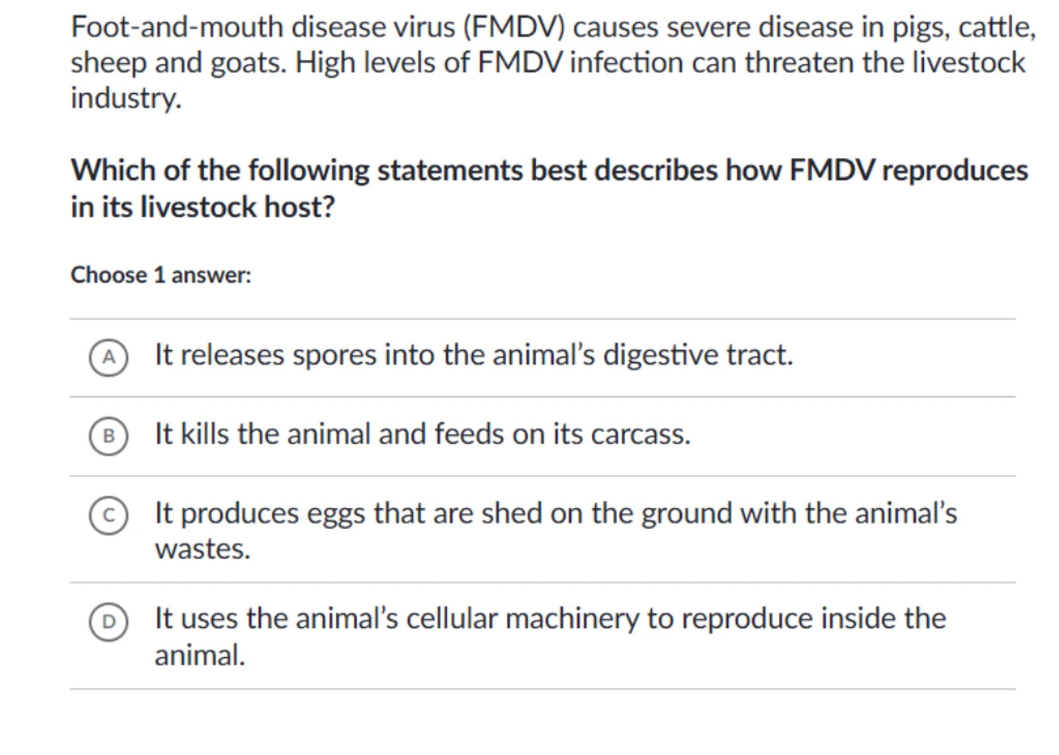Select radio button D
The width and height of the screenshot is (1059, 755).
pyautogui.click(x=108, y=621)
